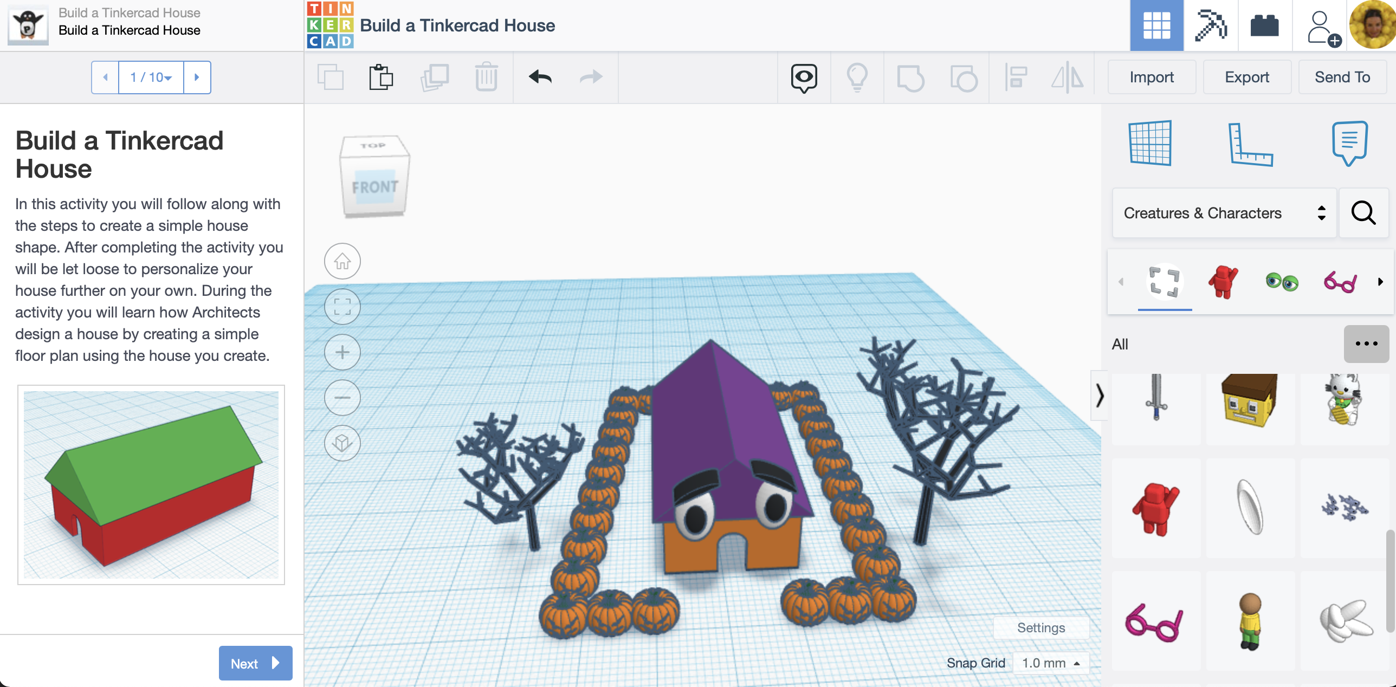Expand the Creatures & Characters dropdown
Viewport: 1396px width, 687px height.
[1223, 213]
